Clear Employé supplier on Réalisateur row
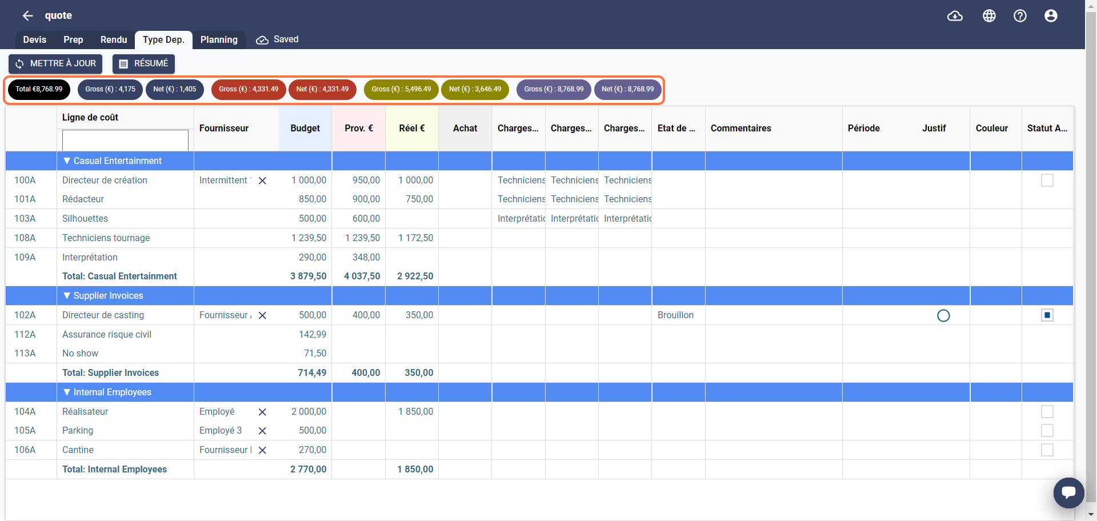Viewport: 1097px width, 521px height. tap(262, 412)
